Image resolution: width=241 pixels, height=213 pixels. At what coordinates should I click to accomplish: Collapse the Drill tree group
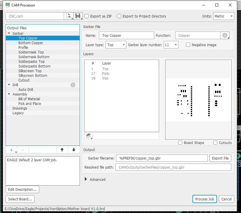point(9,85)
